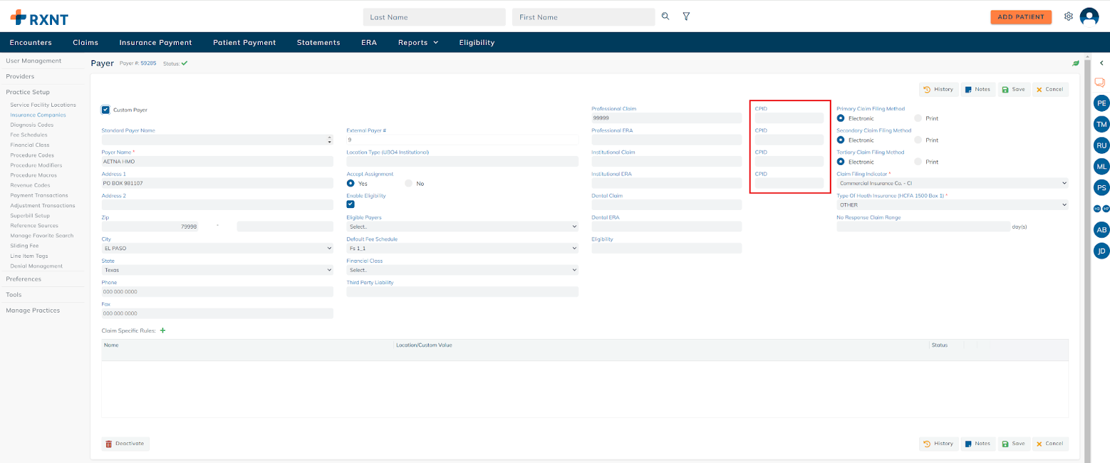Open the Eligibility tab

point(477,42)
